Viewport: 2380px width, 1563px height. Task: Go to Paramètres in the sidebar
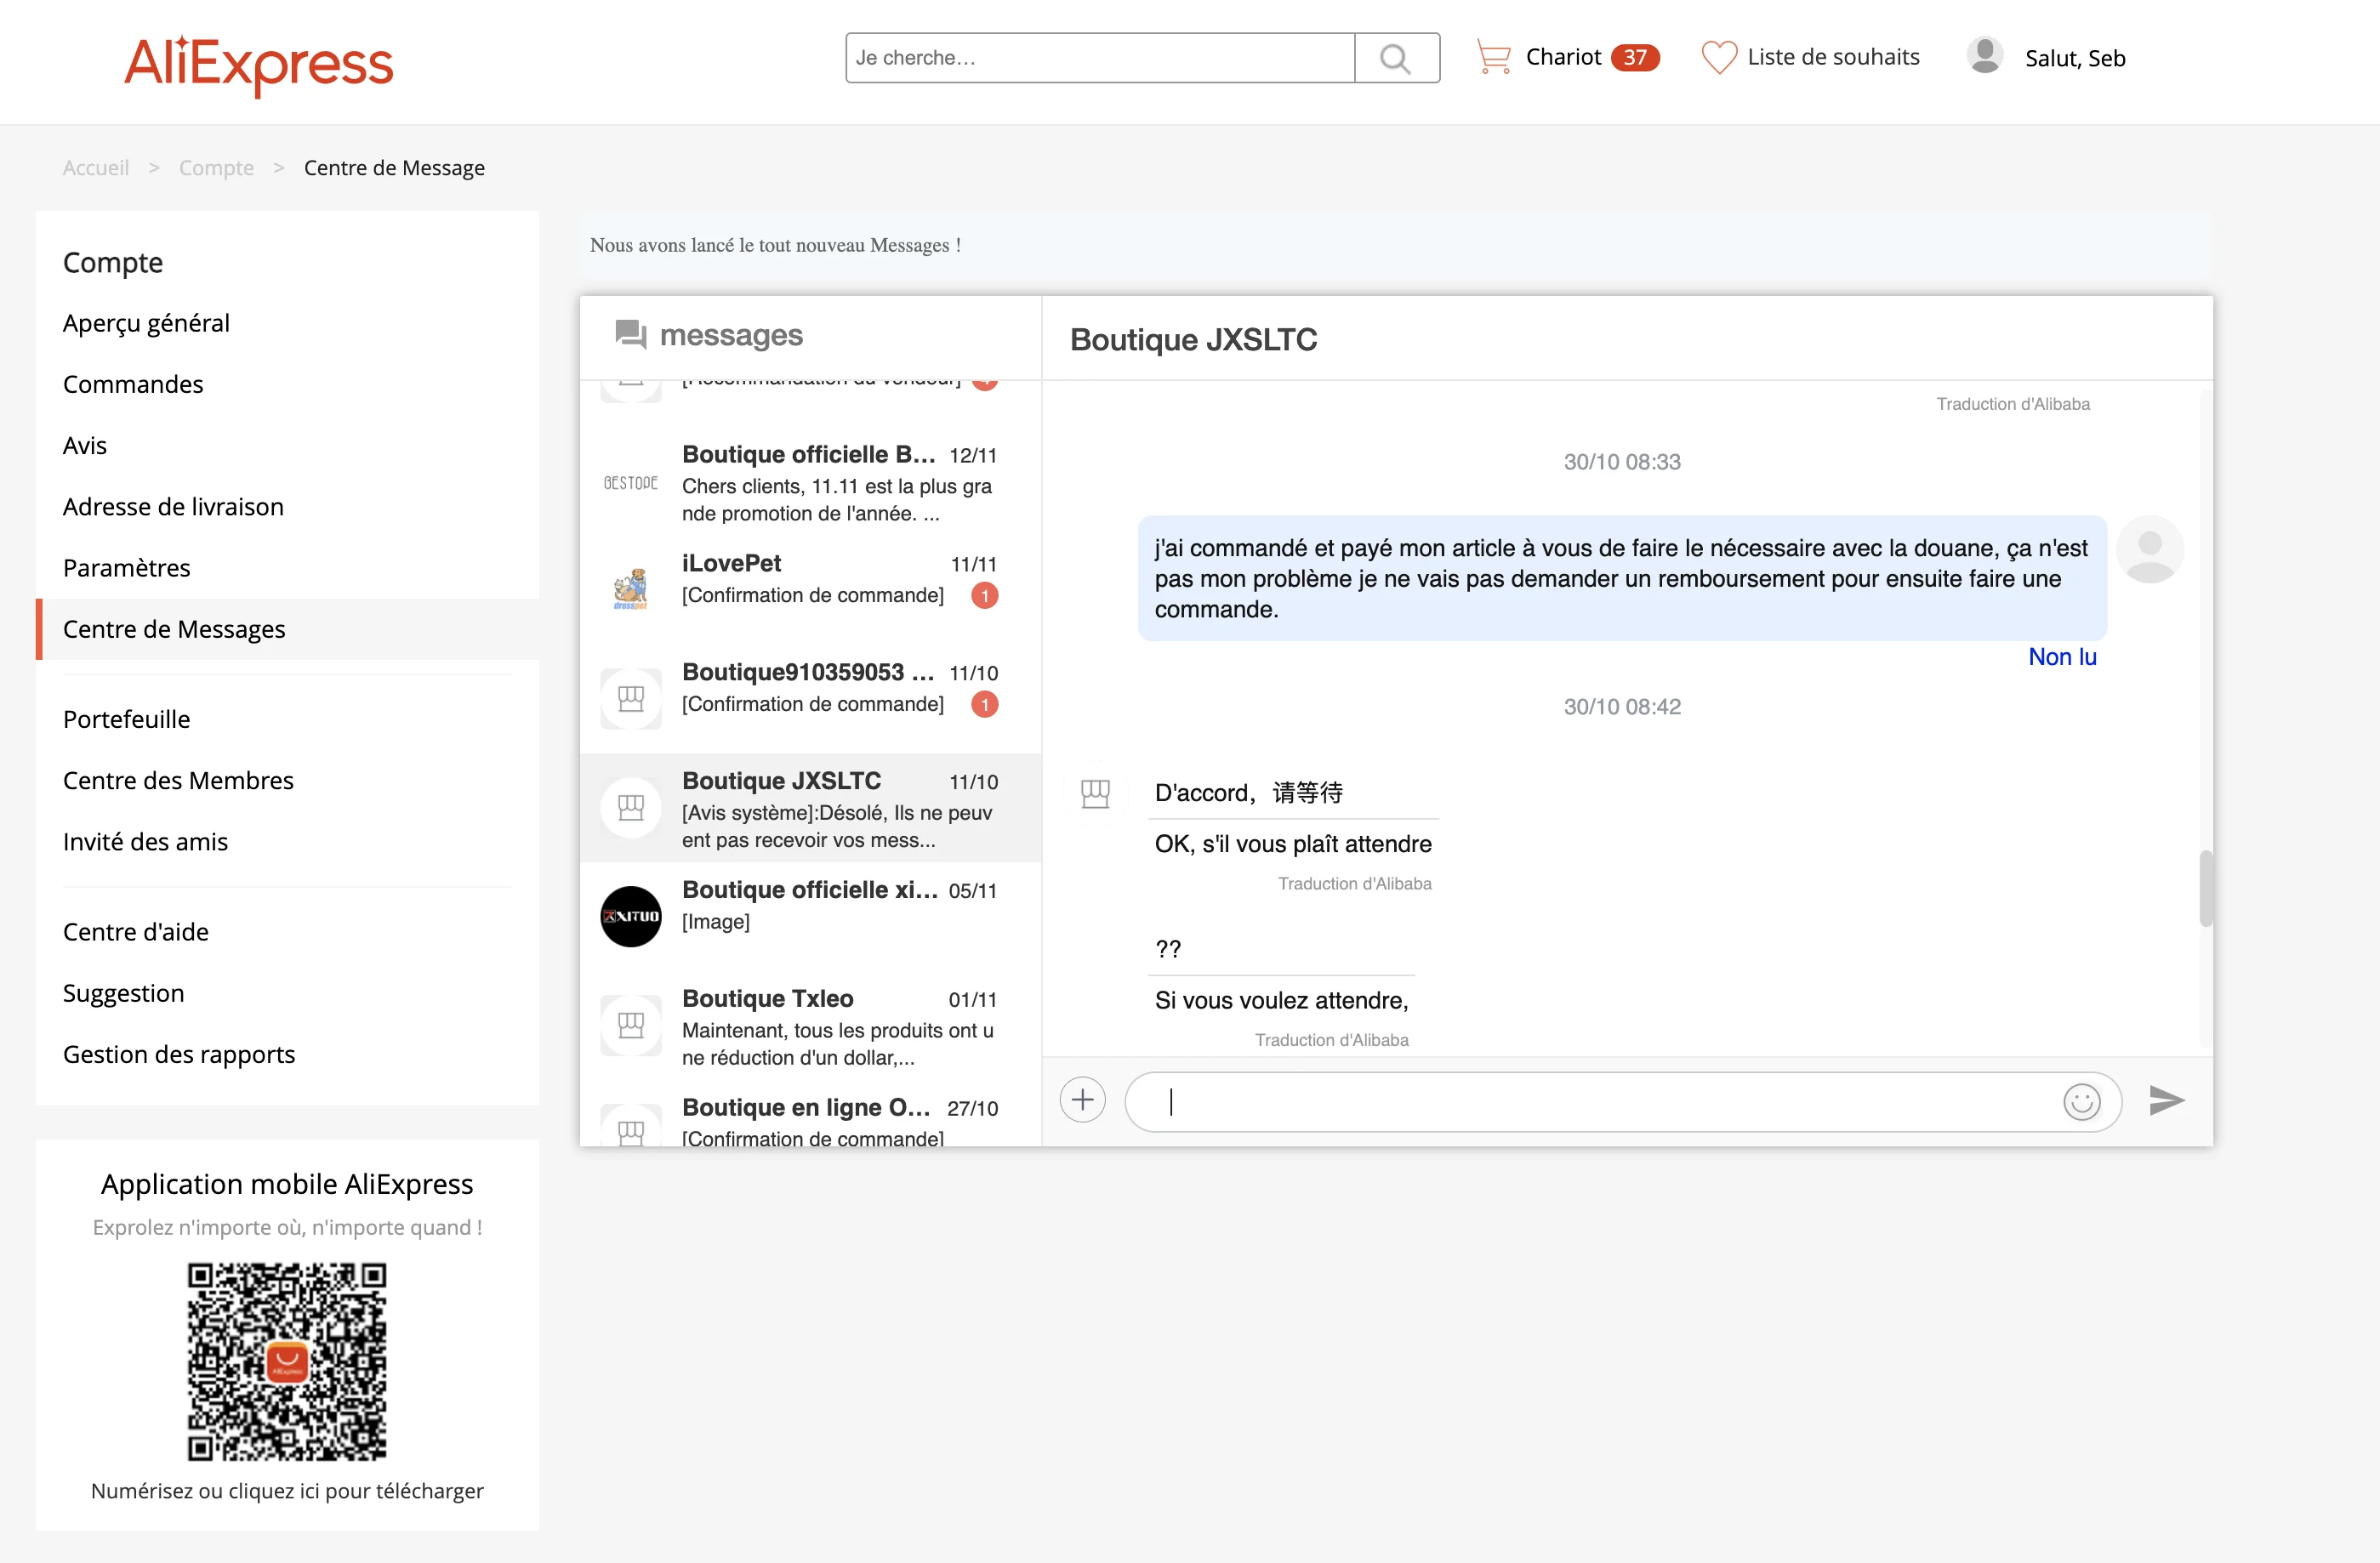pyautogui.click(x=126, y=568)
